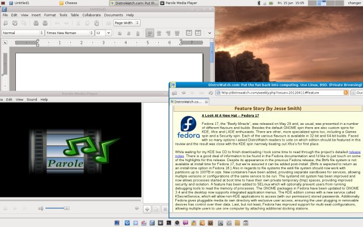Click the Parole play button
The height and width of the screenshot is (227, 363).
(x=15, y=208)
